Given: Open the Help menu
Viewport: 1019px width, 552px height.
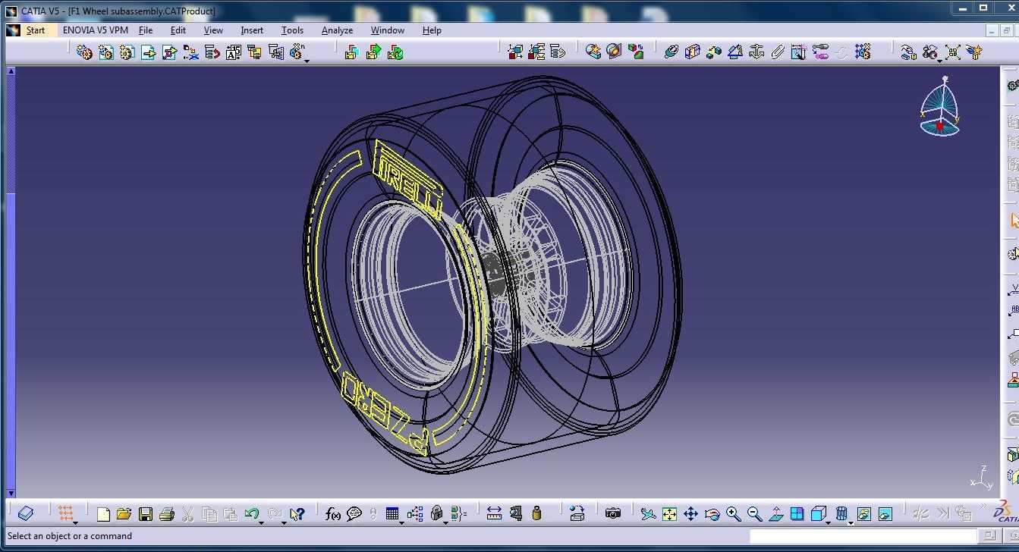Looking at the screenshot, I should pos(432,30).
